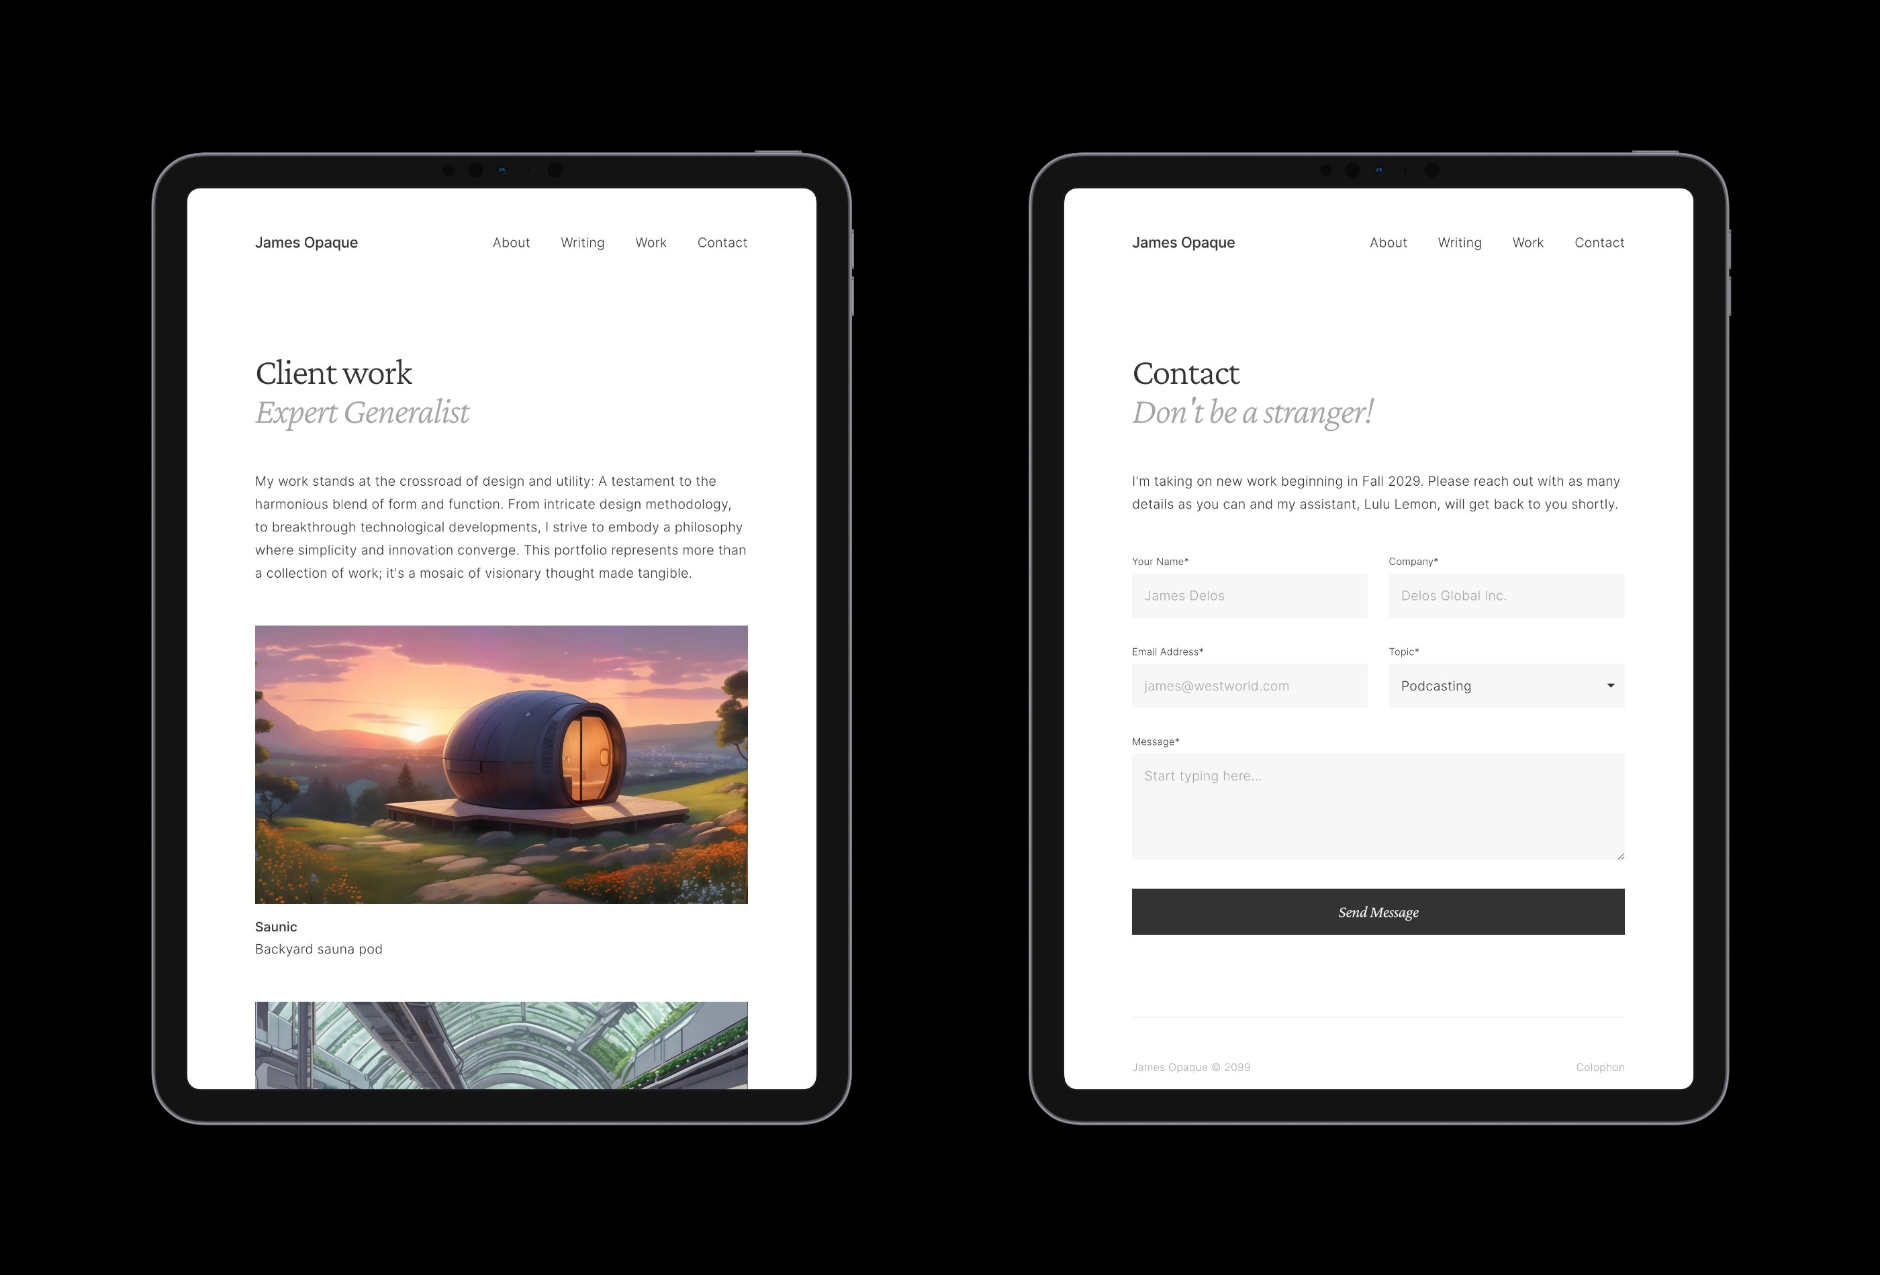Viewport: 1880px width, 1275px height.
Task: Click the Send Message button
Action: coord(1376,911)
